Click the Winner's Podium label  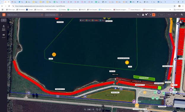coord(115,92)
